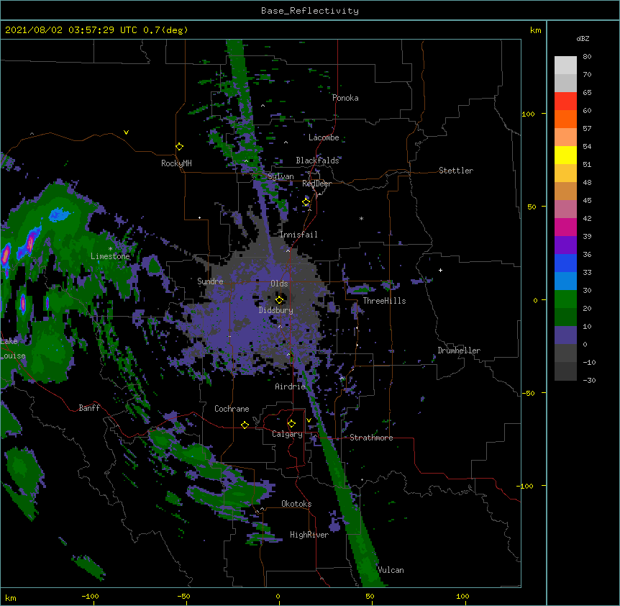Click the white asterisk east of Innisfail
Screen dimensions: 620x606
[361, 218]
